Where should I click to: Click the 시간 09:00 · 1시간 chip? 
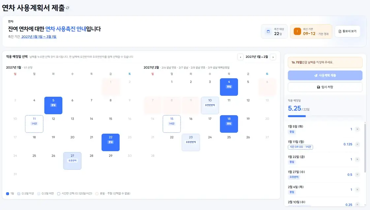click(x=300, y=147)
